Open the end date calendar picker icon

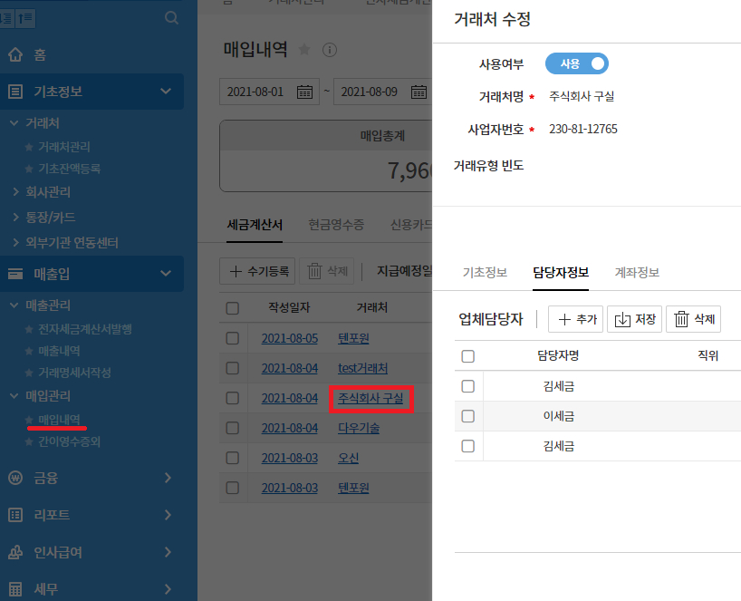pyautogui.click(x=419, y=92)
